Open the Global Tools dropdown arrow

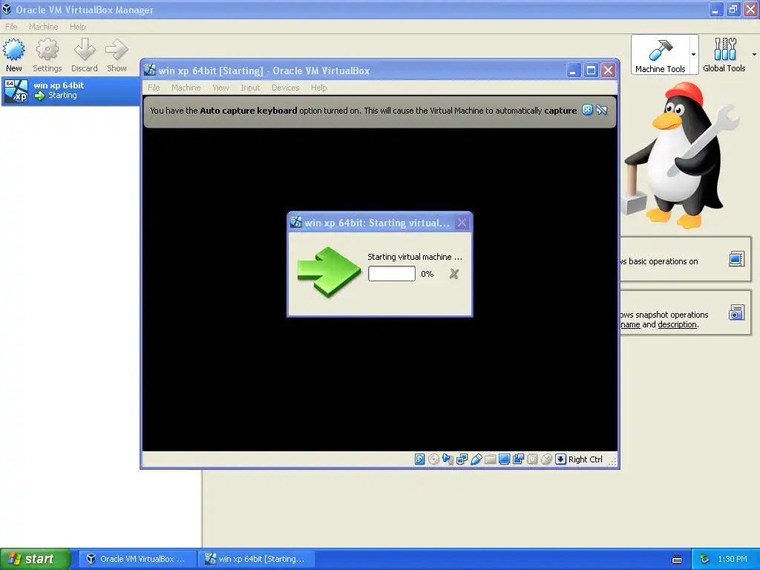tap(754, 55)
